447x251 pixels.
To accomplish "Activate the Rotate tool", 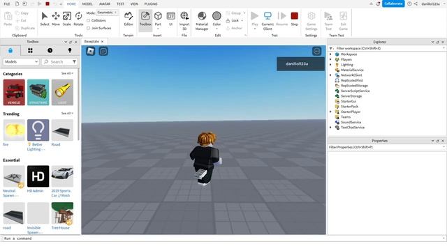I will 78,19.
